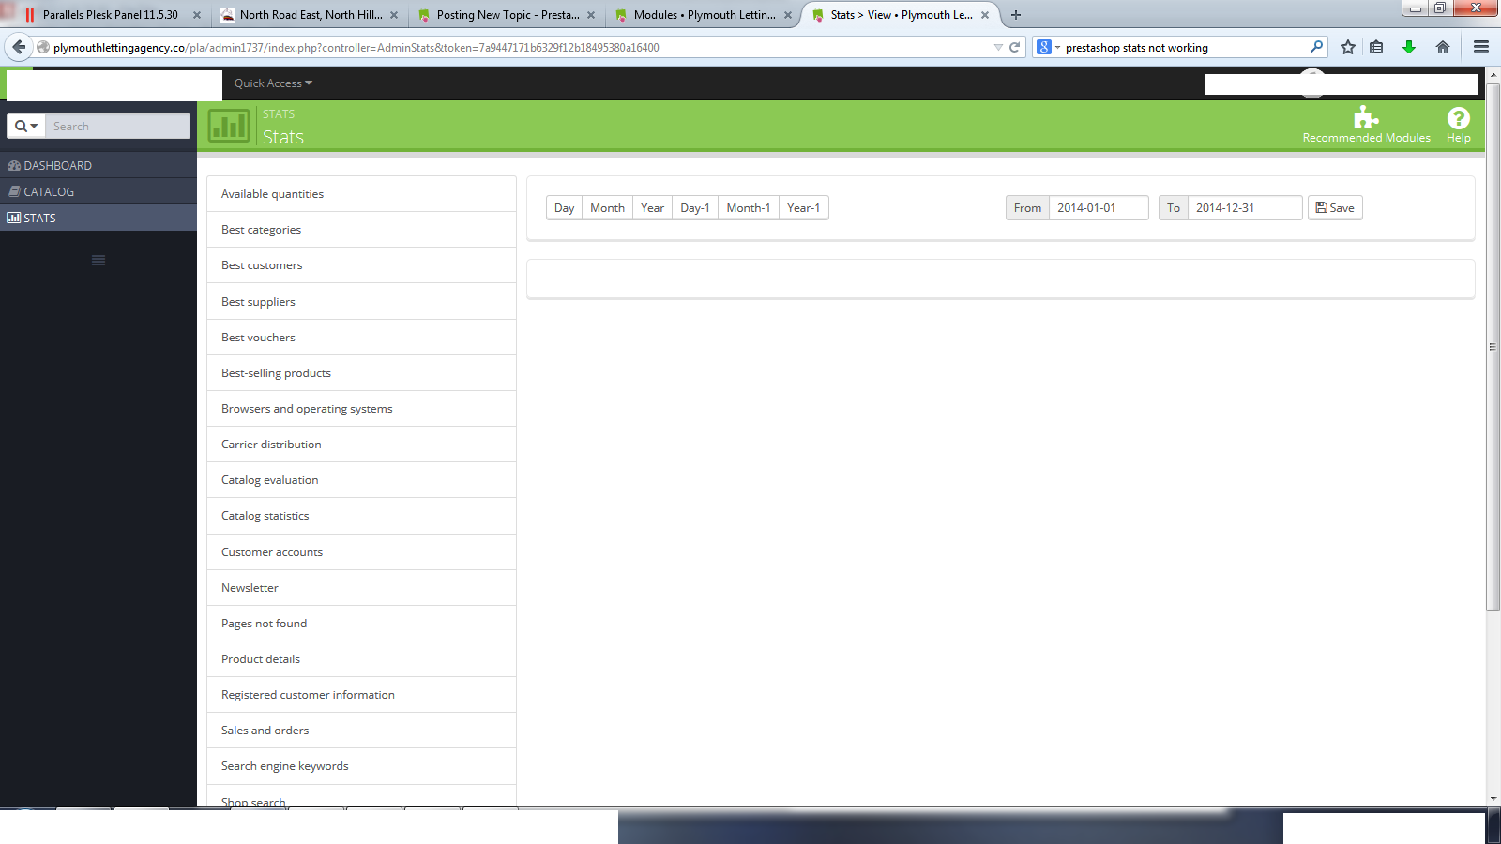The image size is (1501, 844).
Task: Open Product details stats
Action: [x=361, y=659]
